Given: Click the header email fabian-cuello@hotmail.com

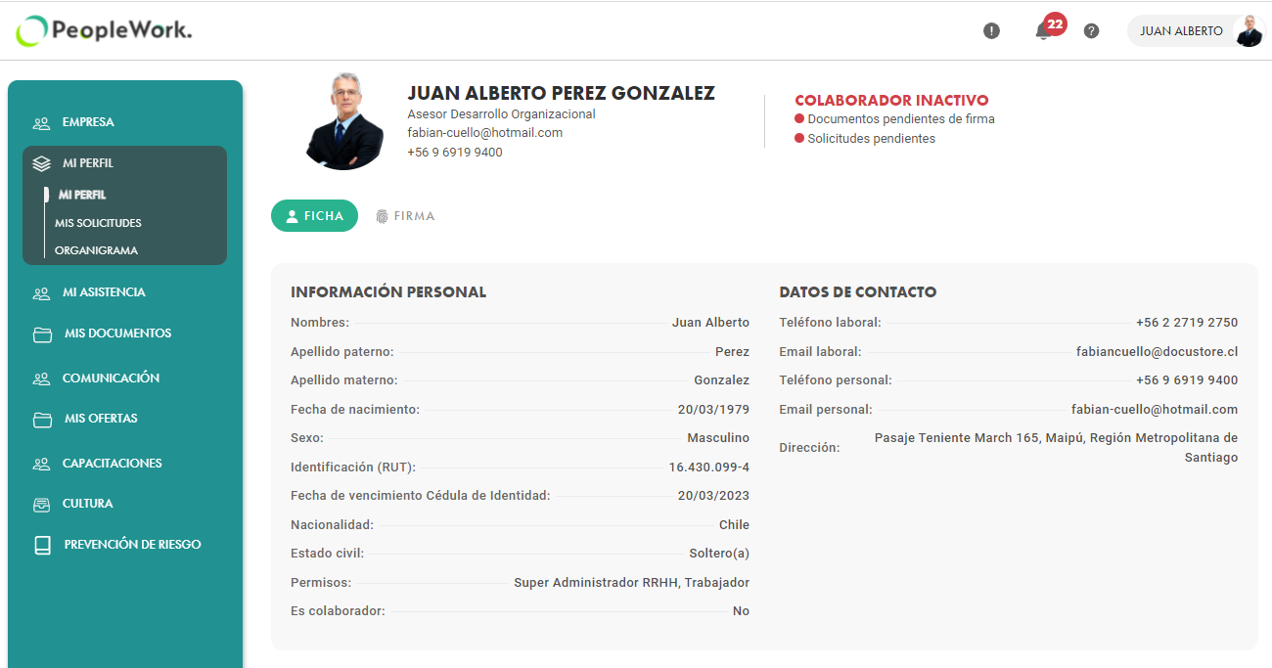Looking at the screenshot, I should [x=484, y=133].
